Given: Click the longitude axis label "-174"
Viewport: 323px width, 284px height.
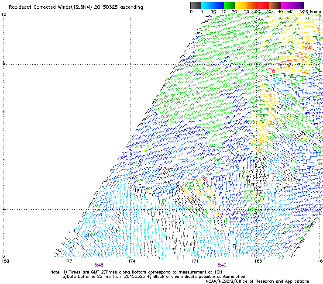Looking at the screenshot, I should click(130, 261).
